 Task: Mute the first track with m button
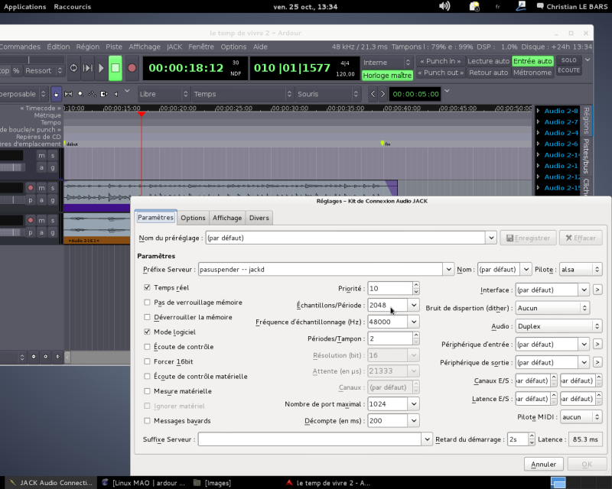click(41, 155)
